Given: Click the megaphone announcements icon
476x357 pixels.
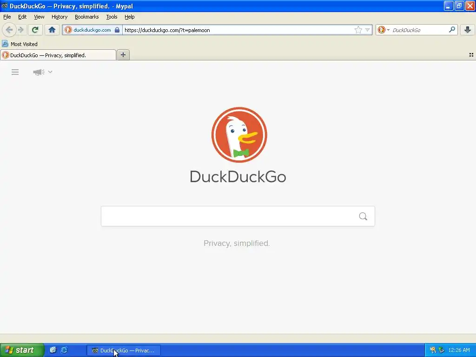Looking at the screenshot, I should (39, 72).
